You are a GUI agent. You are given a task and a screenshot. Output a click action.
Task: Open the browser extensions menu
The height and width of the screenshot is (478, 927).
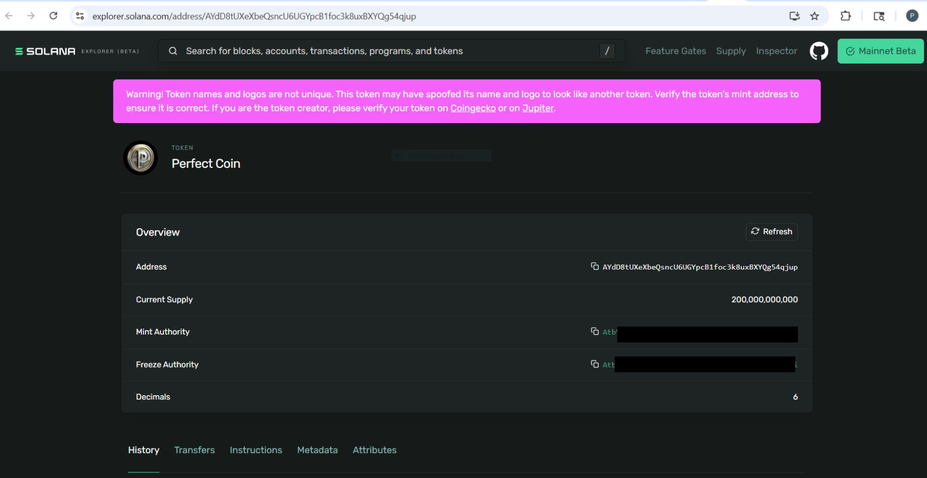coord(846,16)
